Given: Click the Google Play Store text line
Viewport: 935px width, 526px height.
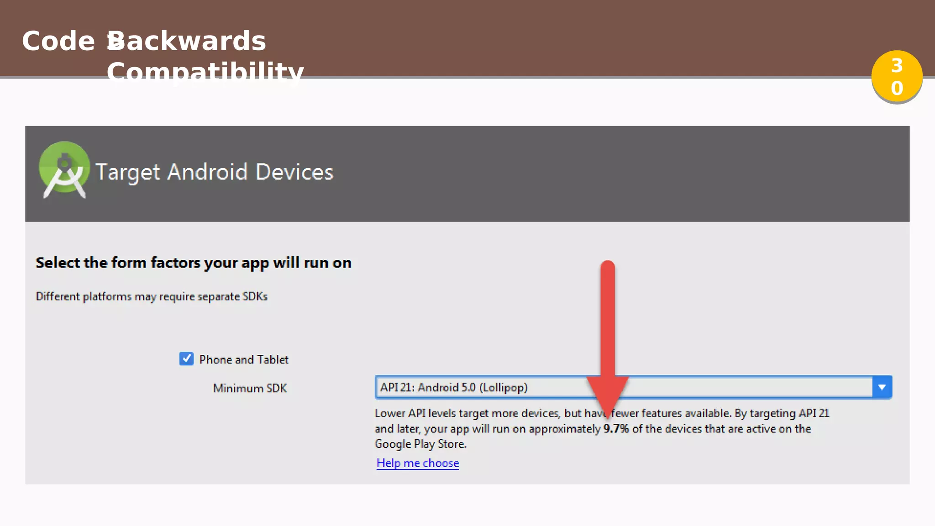Looking at the screenshot, I should [420, 444].
